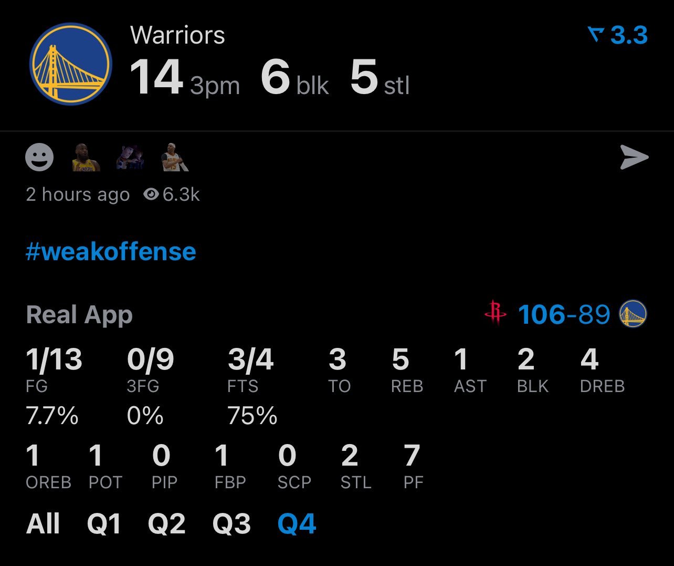Tap the LeBron reaction sticker
The image size is (674, 566).
click(x=86, y=157)
